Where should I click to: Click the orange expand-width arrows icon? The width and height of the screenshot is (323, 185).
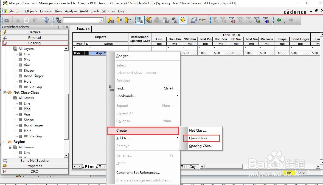point(203,20)
